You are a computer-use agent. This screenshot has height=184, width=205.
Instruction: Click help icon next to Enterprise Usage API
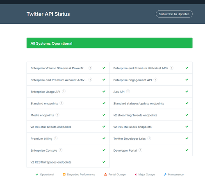click(64, 91)
